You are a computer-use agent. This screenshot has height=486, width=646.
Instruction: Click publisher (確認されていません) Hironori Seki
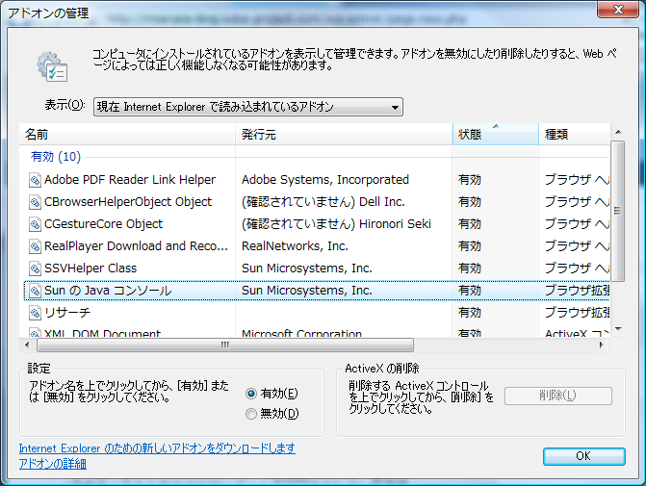[336, 224]
